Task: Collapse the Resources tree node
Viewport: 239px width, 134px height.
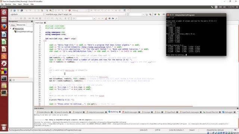Action: pos(10,29)
